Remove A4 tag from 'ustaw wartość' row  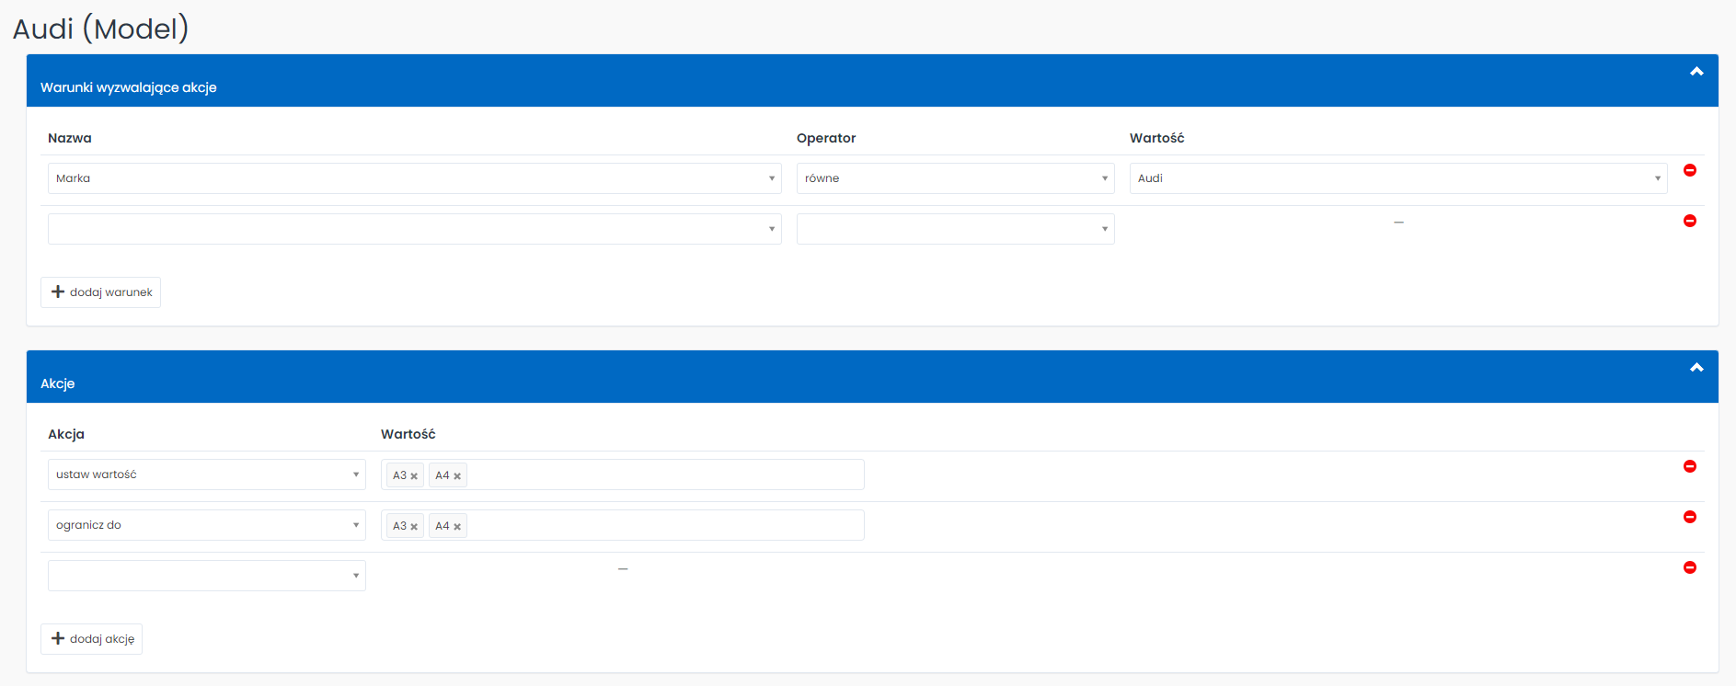(x=457, y=476)
